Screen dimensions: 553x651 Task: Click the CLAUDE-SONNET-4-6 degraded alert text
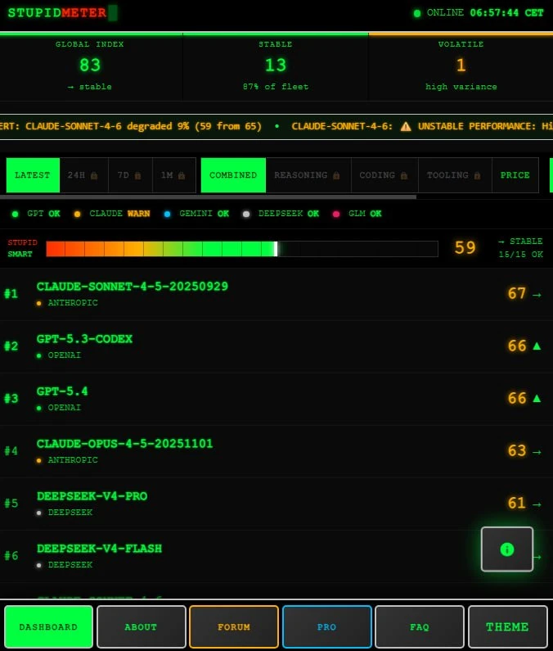pyautogui.click(x=131, y=126)
